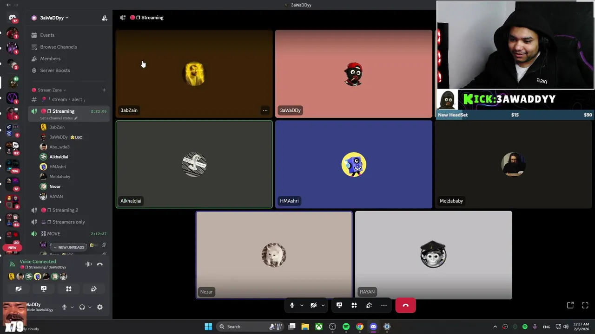Enter full screen call view

coord(585,305)
